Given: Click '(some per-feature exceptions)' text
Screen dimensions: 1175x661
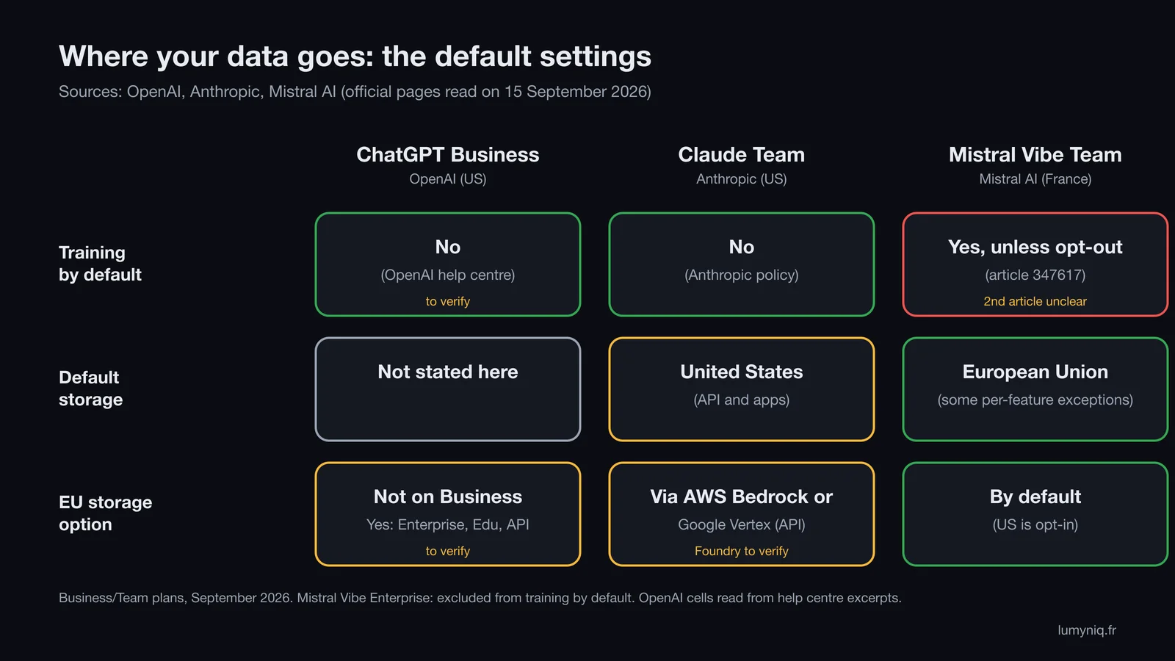Looking at the screenshot, I should click(x=1035, y=400).
